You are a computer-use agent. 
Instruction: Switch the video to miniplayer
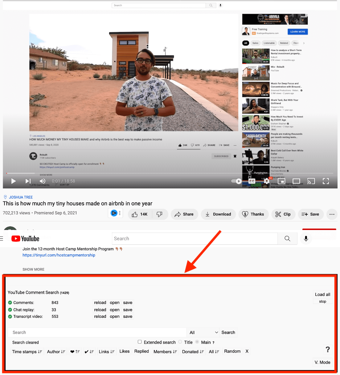(x=281, y=181)
